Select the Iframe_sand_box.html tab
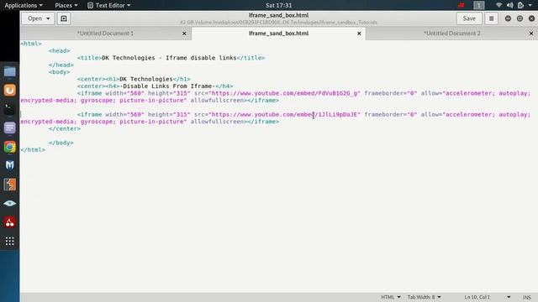This screenshot has width=538, height=302. pos(278,34)
